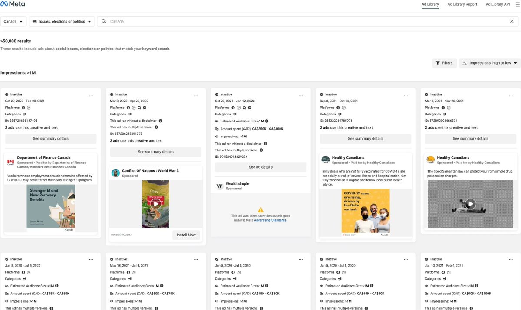The height and width of the screenshot is (310, 521).
Task: Click info icon beside Wealthsimple Estimated Audience Size
Action: point(267,121)
